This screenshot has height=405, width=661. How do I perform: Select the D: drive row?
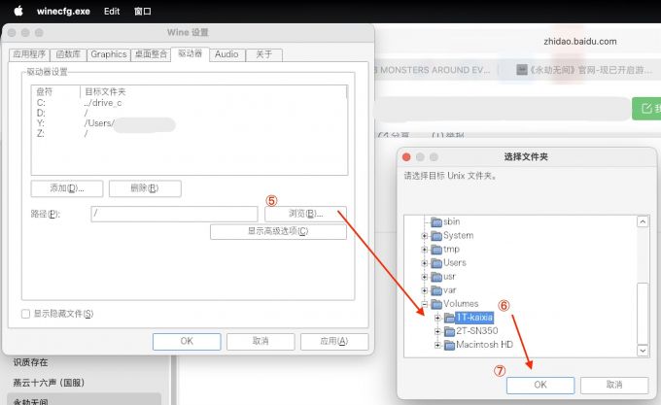189,113
